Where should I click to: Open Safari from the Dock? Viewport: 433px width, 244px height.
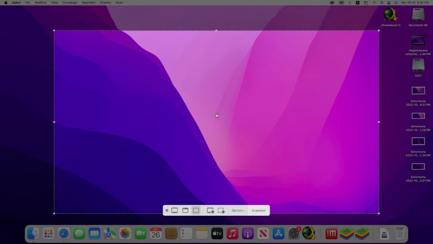[64, 233]
